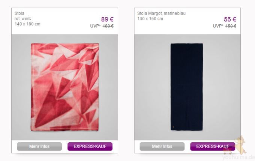Viewport: 255px width, 161px height.
Task: Click the youhuima.de watermark text
Action: 238,157
